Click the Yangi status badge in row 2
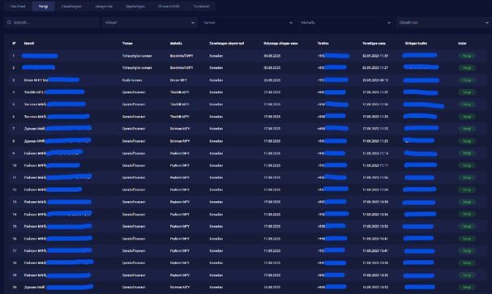Image resolution: width=492 pixels, height=294 pixels. [467, 68]
